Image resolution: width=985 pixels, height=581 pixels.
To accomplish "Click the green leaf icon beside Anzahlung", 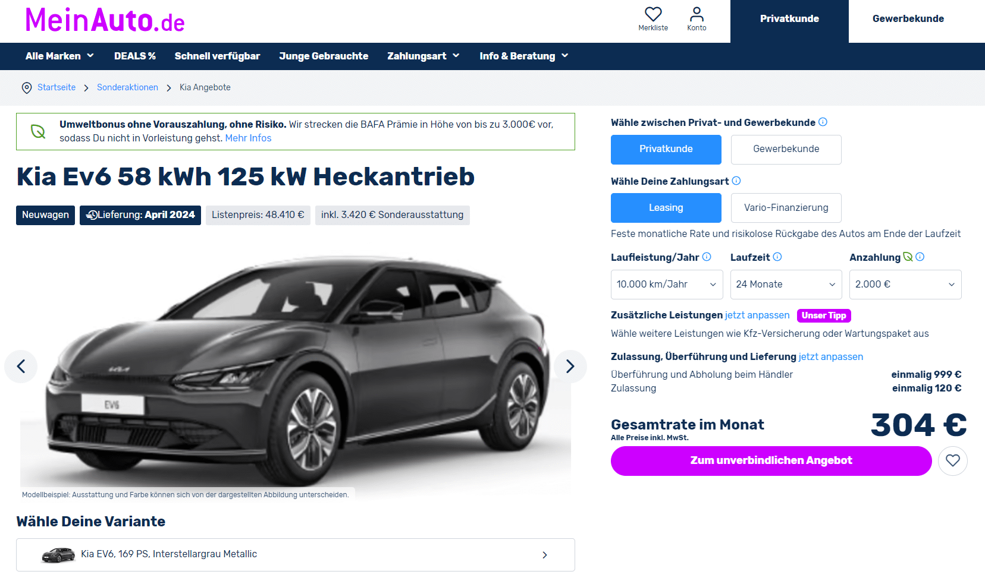I will pos(908,257).
